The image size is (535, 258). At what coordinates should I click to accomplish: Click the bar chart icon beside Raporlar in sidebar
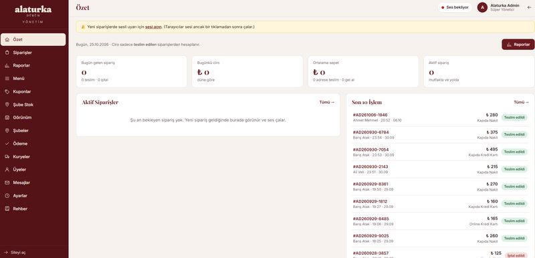pos(7,65)
